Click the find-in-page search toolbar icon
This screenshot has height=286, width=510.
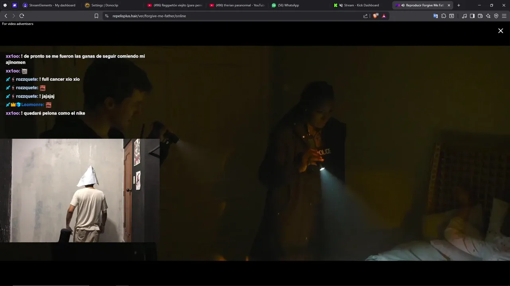[451, 16]
